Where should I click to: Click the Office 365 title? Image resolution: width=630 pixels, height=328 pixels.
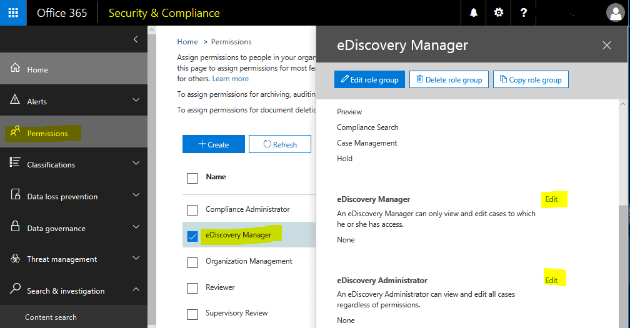pos(62,13)
